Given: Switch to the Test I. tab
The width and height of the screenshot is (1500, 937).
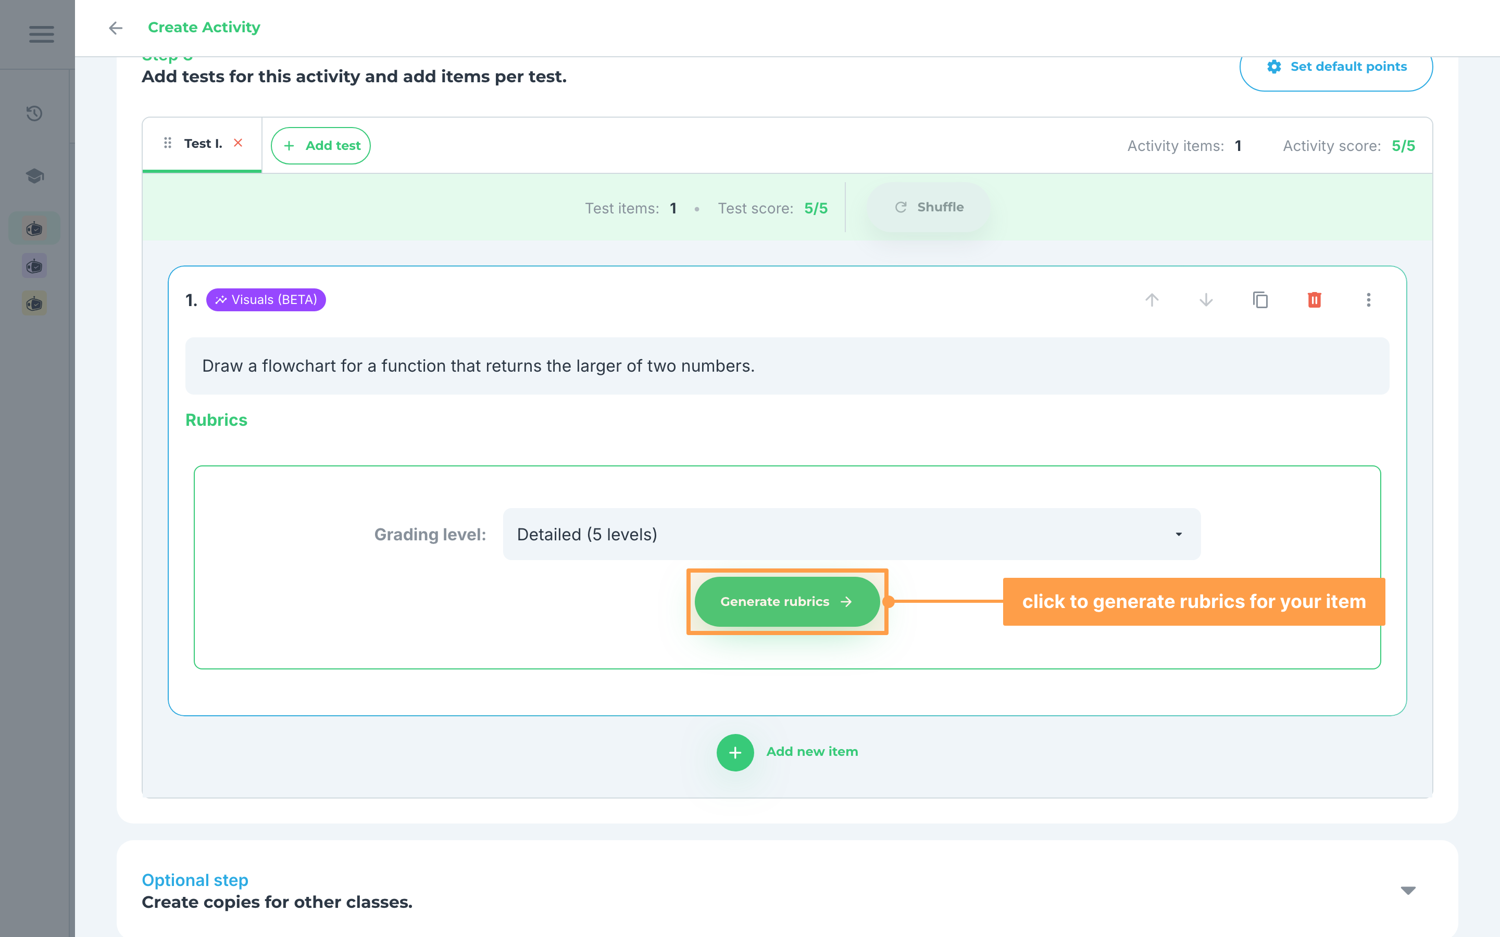Looking at the screenshot, I should (203, 144).
